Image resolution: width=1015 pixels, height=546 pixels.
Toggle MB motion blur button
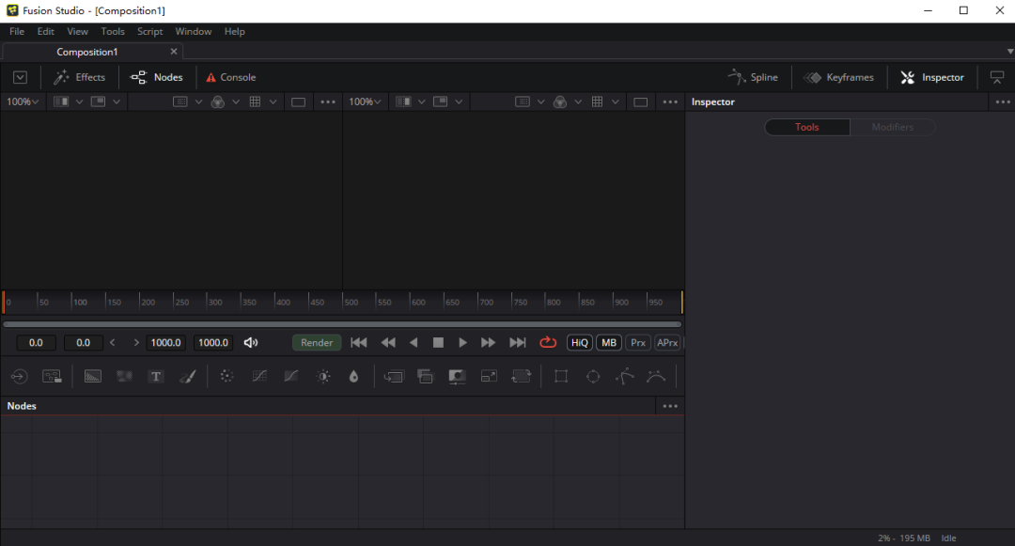click(609, 343)
